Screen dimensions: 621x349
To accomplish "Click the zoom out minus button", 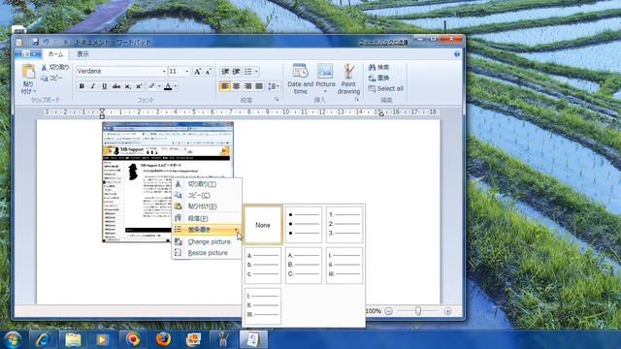I will click(388, 311).
